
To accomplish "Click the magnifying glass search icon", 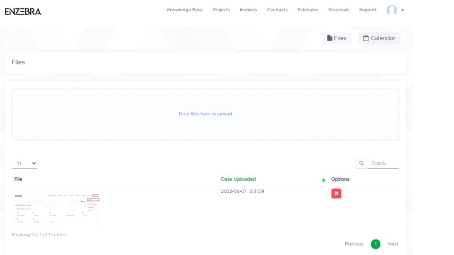I will [x=362, y=163].
